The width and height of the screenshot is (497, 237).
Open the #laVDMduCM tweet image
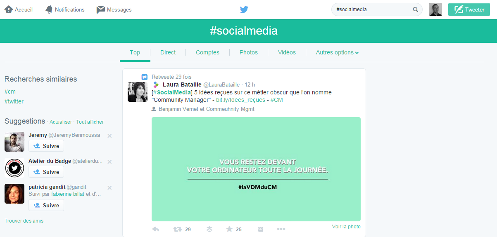pyautogui.click(x=256, y=169)
